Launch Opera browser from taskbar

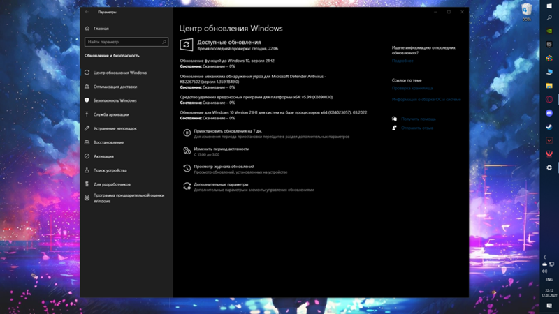pos(549,99)
